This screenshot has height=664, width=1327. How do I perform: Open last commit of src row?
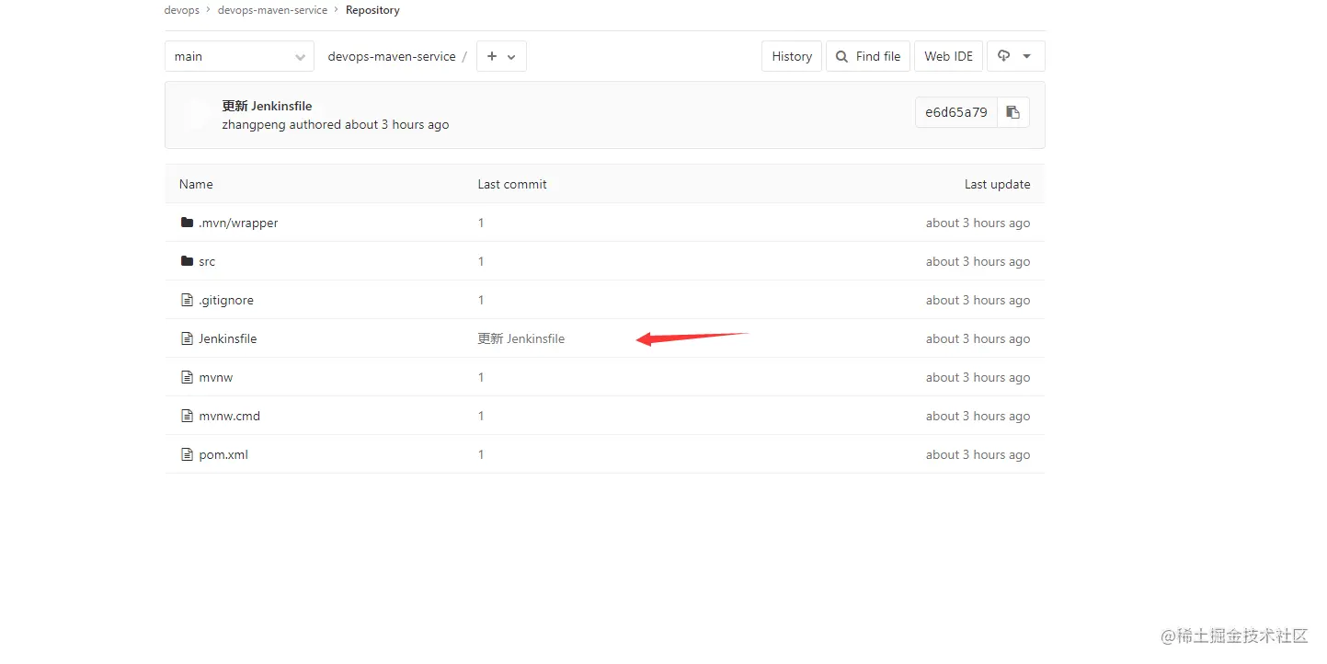click(481, 261)
